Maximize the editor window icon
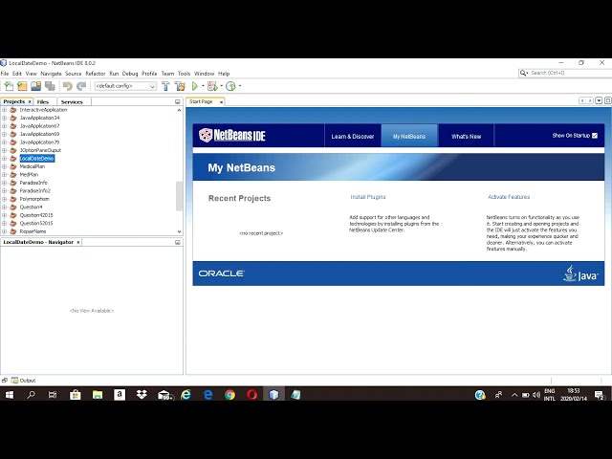Viewport: 612px width, 459px height. tap(608, 100)
